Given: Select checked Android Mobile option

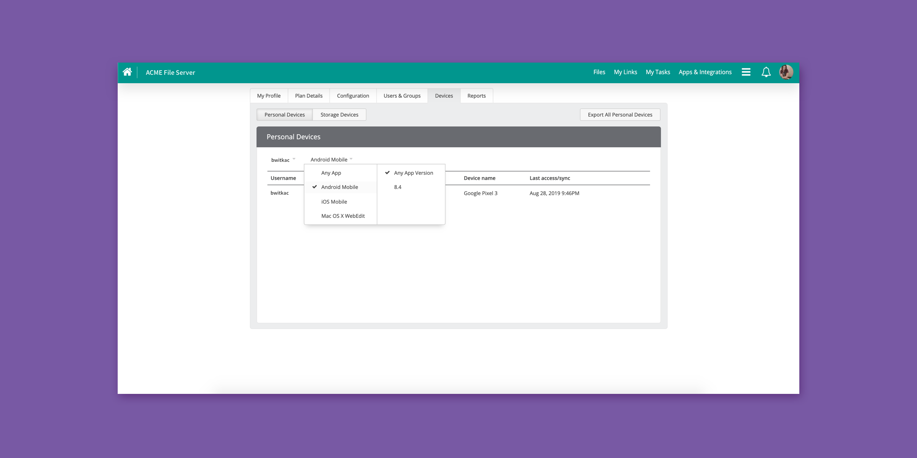Looking at the screenshot, I should pyautogui.click(x=339, y=187).
